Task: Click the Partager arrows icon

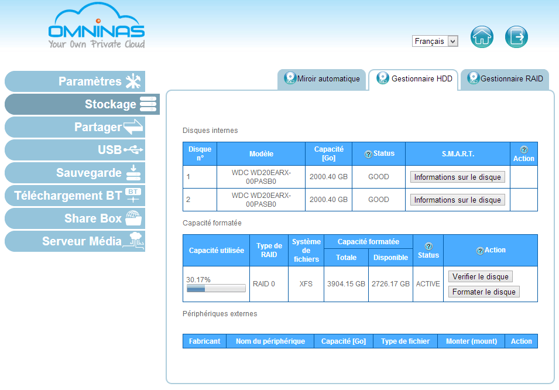Action: coord(133,126)
